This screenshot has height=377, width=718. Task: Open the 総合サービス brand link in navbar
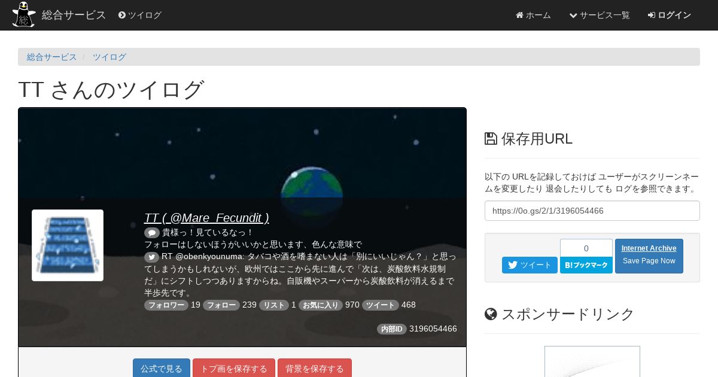tap(74, 15)
